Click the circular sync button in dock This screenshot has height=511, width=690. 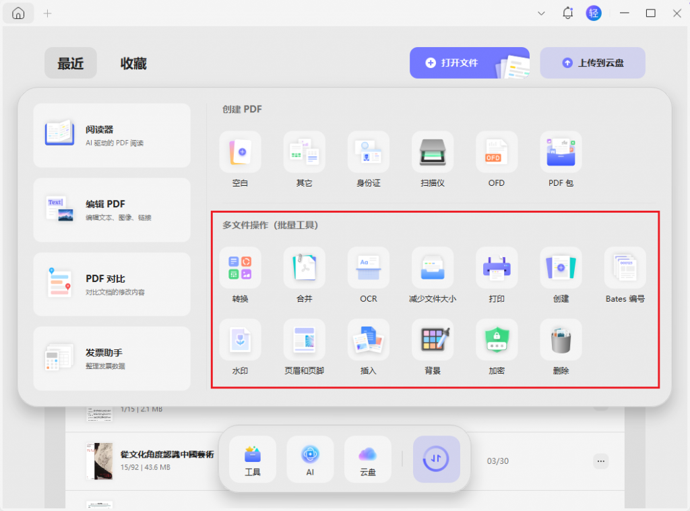tap(437, 459)
